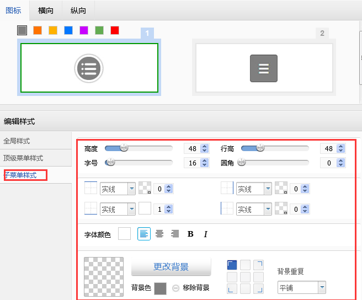Set background position to bottom-right
The image size is (362, 300).
tap(258, 288)
